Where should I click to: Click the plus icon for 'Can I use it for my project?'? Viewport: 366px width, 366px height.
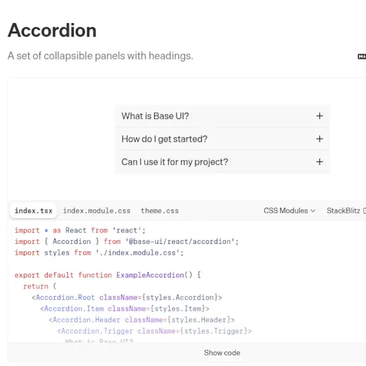(319, 162)
